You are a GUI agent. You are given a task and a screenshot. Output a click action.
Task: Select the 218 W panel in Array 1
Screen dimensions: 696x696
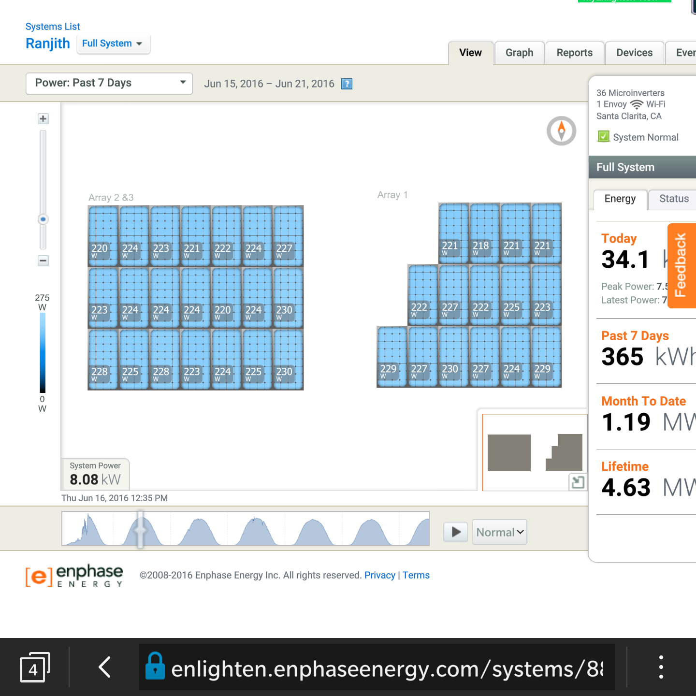pyautogui.click(x=481, y=232)
